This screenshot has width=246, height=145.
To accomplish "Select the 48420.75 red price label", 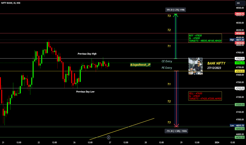I will (x=240, y=14).
